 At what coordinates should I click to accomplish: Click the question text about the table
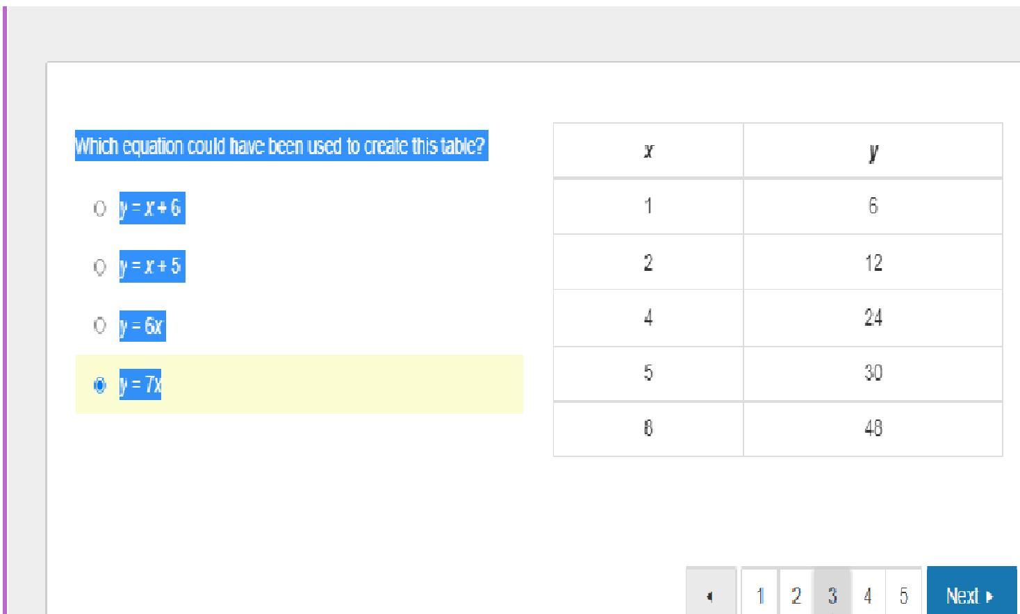pyautogui.click(x=281, y=146)
